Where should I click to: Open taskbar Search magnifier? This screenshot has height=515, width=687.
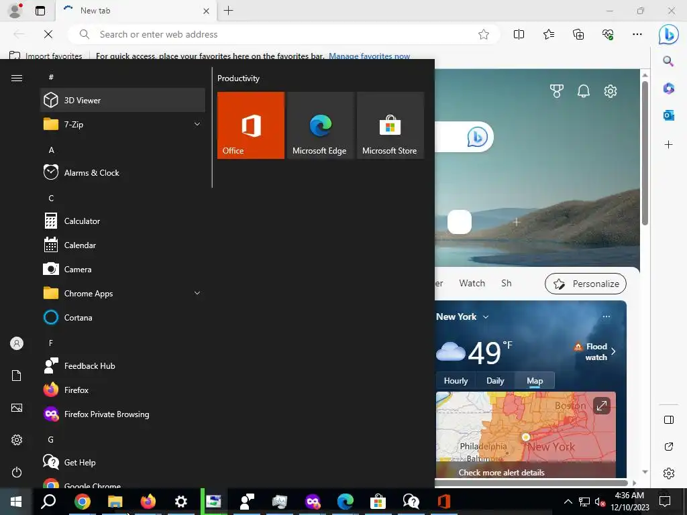[x=48, y=501]
